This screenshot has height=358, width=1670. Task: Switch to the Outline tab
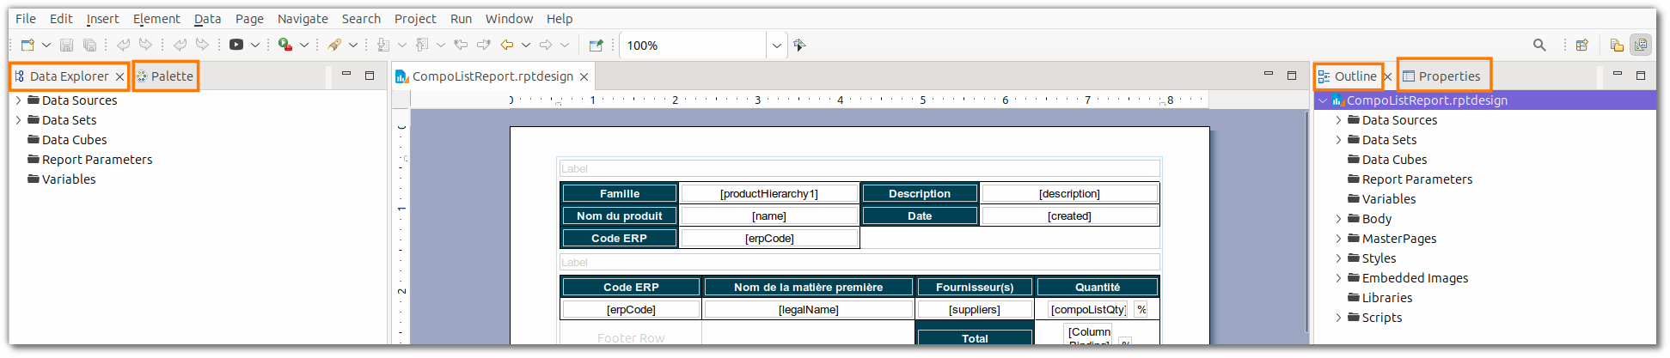1348,76
